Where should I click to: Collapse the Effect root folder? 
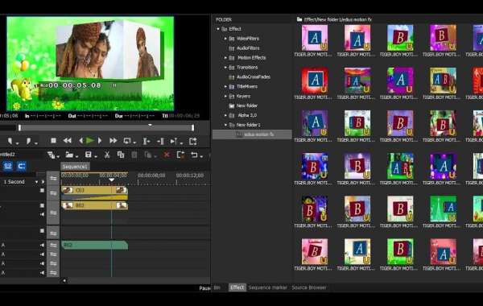(218, 29)
